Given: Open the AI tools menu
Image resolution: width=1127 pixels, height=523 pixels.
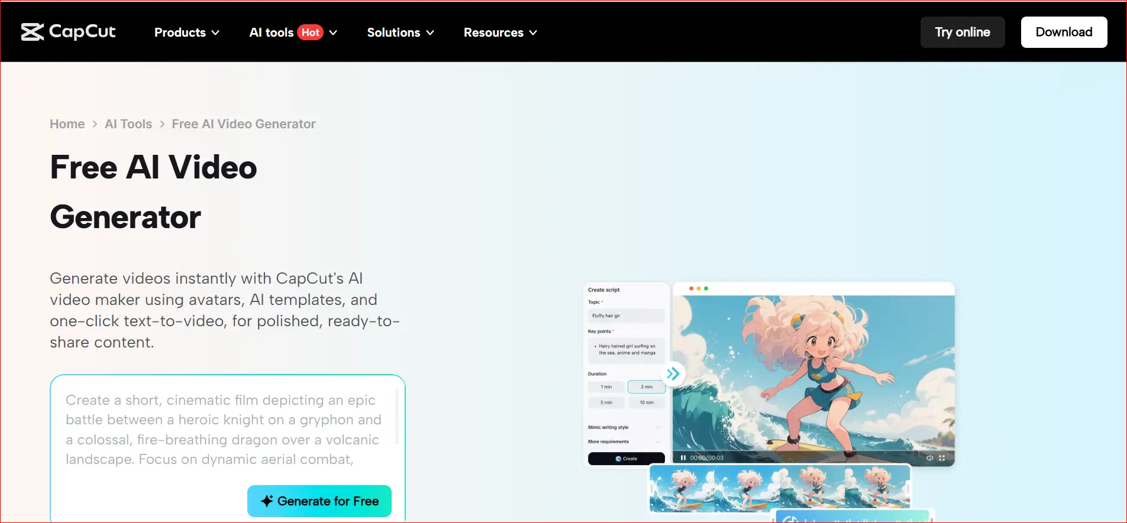Looking at the screenshot, I should pyautogui.click(x=293, y=33).
